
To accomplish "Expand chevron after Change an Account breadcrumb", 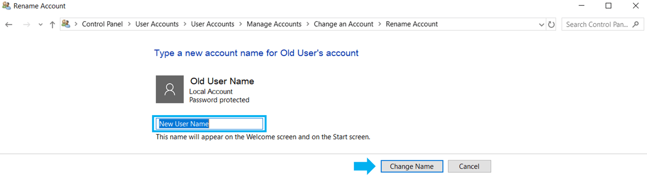I will [x=379, y=24].
